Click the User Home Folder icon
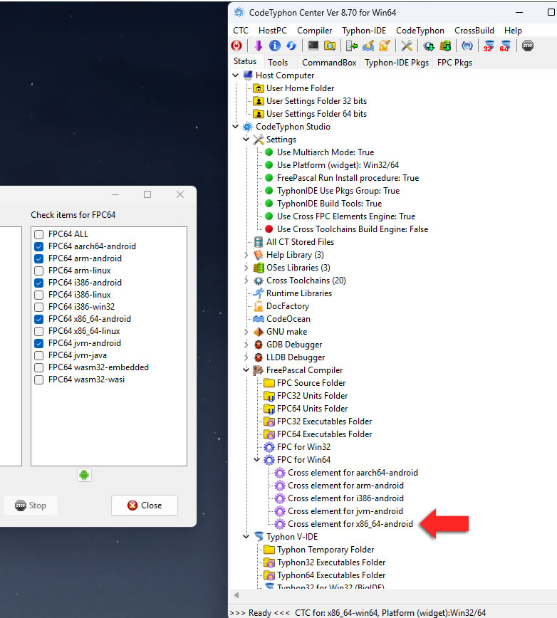Screen dimensions: 557x618 pos(259,88)
